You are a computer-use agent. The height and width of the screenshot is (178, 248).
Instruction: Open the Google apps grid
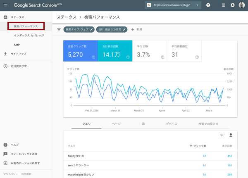[223, 5]
